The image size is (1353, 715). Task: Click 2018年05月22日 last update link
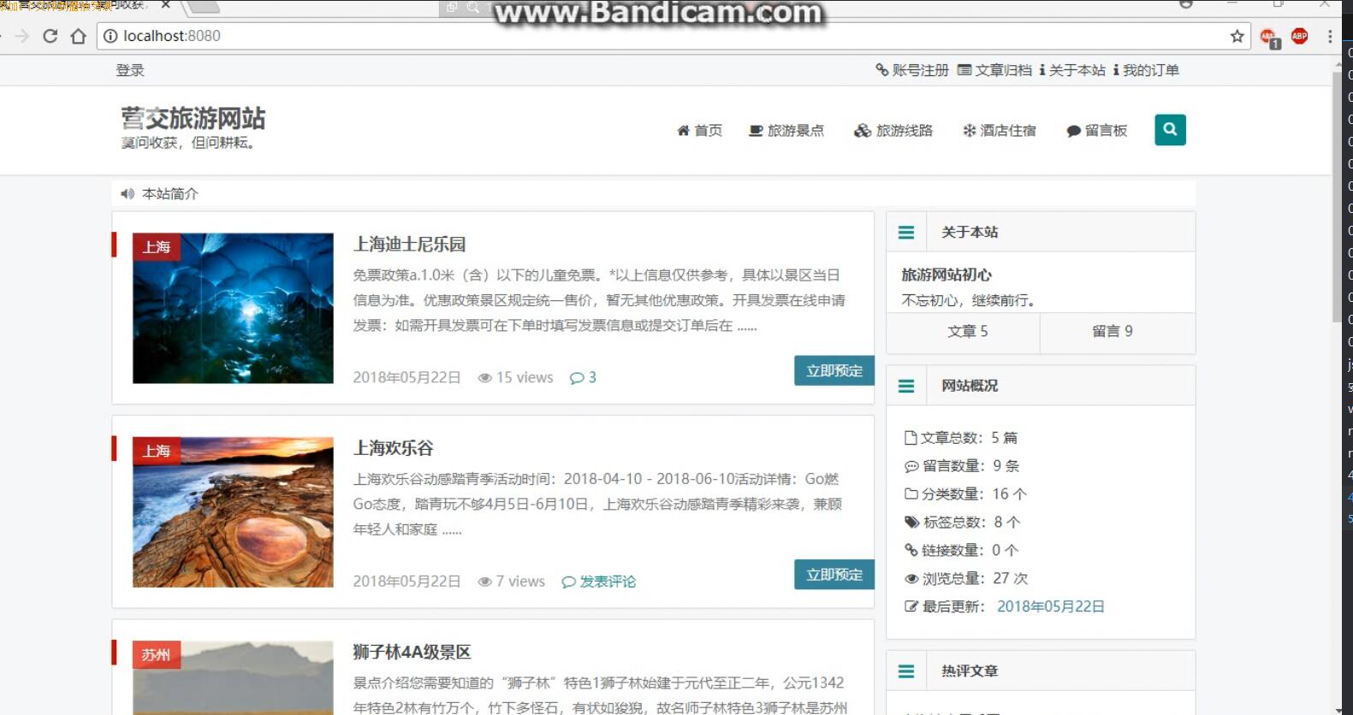pos(1051,606)
